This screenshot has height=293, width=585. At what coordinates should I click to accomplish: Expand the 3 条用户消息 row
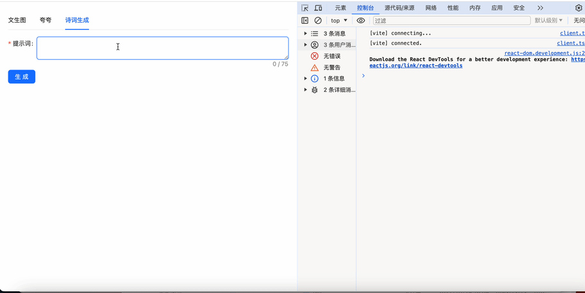click(x=306, y=45)
